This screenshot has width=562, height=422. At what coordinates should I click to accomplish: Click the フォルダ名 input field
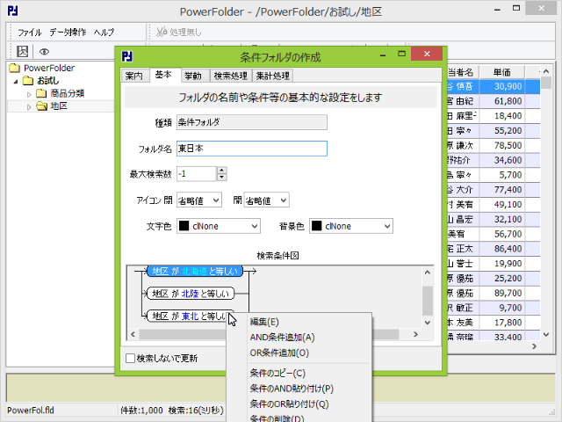[x=252, y=149]
